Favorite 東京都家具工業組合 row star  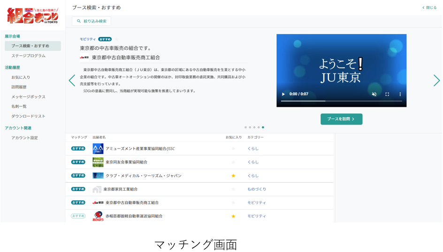click(233, 189)
